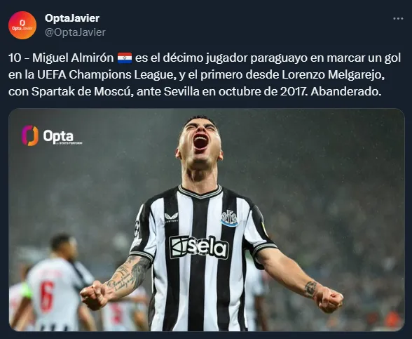Click the Opta logo watermark in photo

pos(52,135)
